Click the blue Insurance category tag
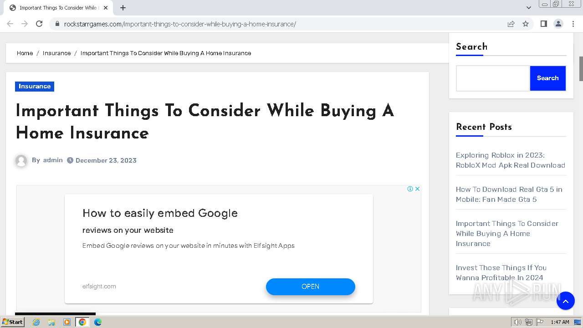This screenshot has height=328, width=583. [x=35, y=86]
